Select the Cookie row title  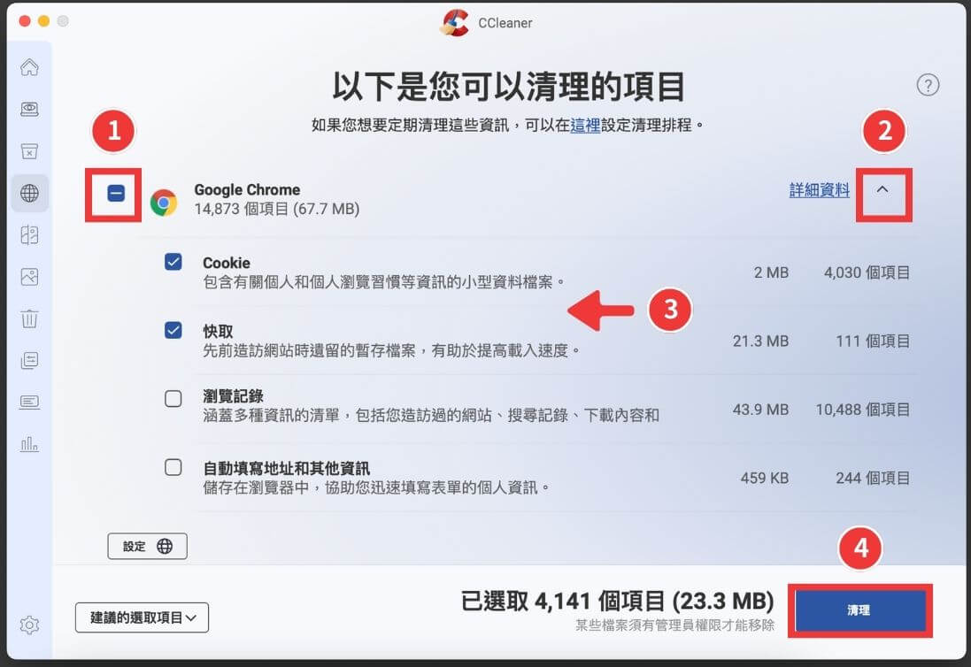click(227, 263)
